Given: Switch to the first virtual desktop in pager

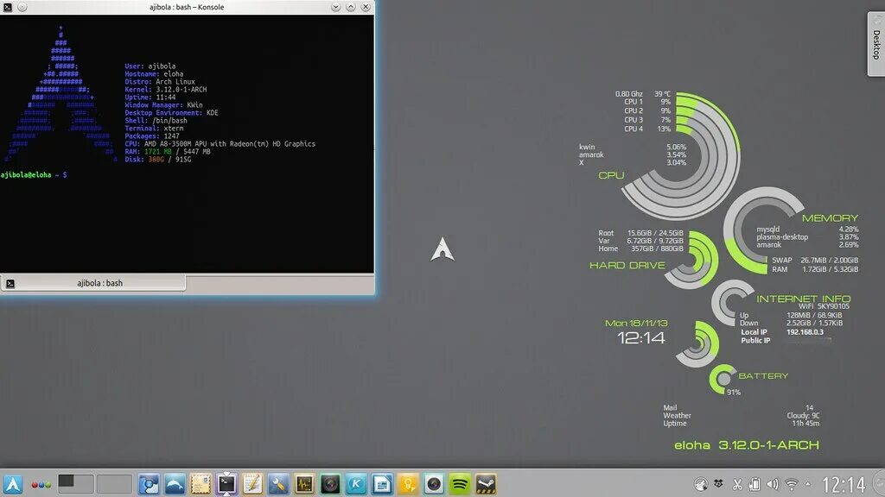Looking at the screenshot, I should [76, 484].
